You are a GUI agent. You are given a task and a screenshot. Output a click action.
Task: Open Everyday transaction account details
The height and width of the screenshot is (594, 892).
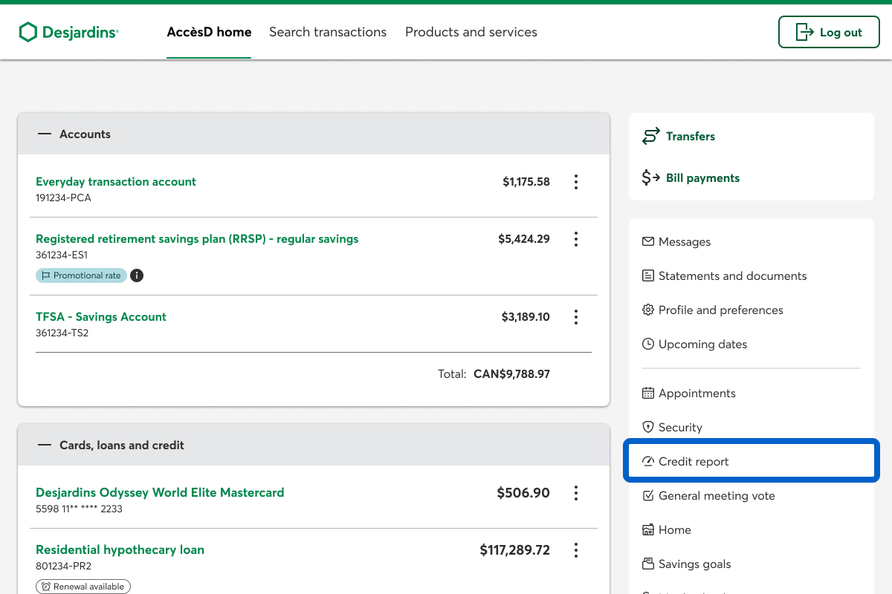[116, 182]
